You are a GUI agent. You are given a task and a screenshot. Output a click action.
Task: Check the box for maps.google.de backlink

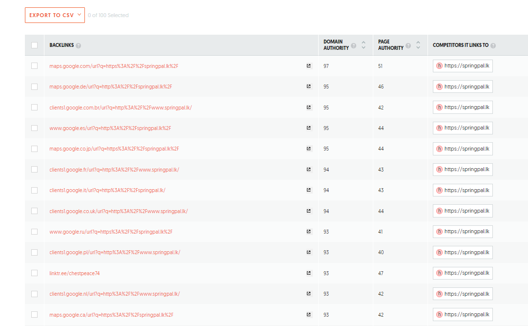(x=34, y=87)
